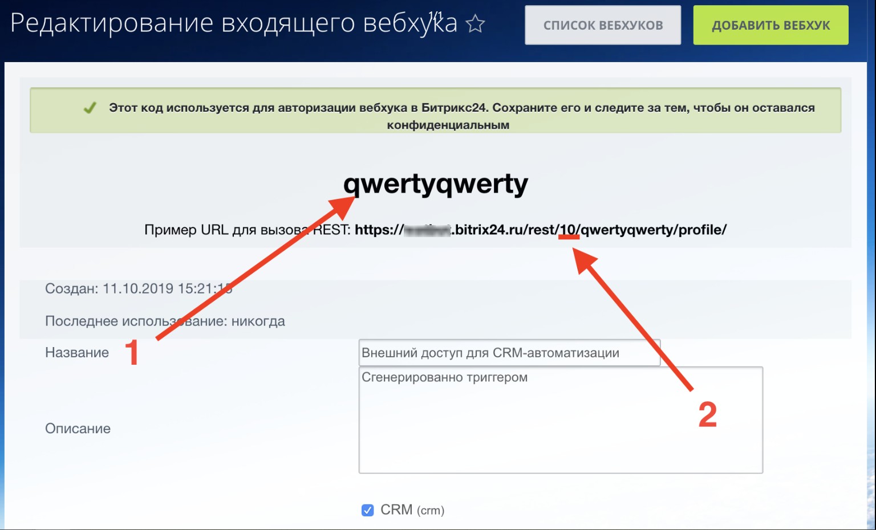Click the red annotation number 1
Viewport: 876px width, 530px height.
point(132,352)
